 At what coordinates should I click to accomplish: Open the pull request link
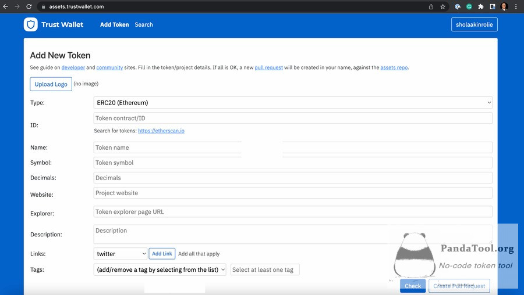point(268,67)
